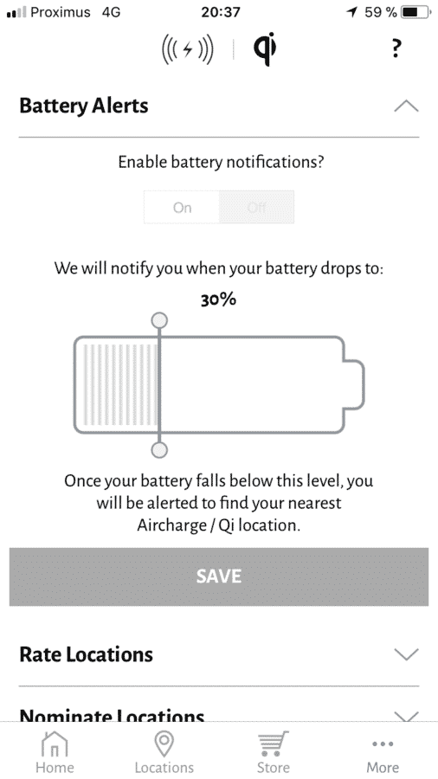The height and width of the screenshot is (779, 438).
Task: Tap the wireless charging logo icon
Action: (188, 49)
